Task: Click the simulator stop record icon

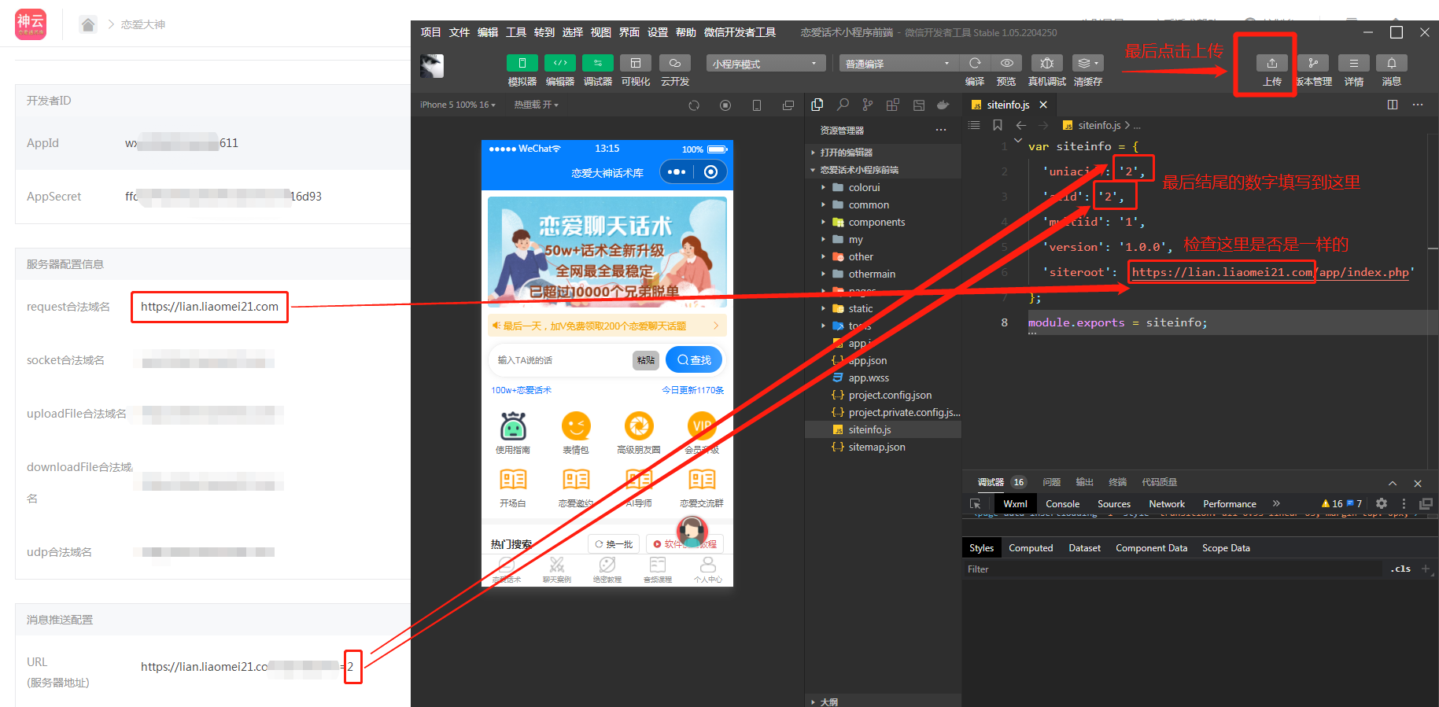Action: click(x=725, y=105)
